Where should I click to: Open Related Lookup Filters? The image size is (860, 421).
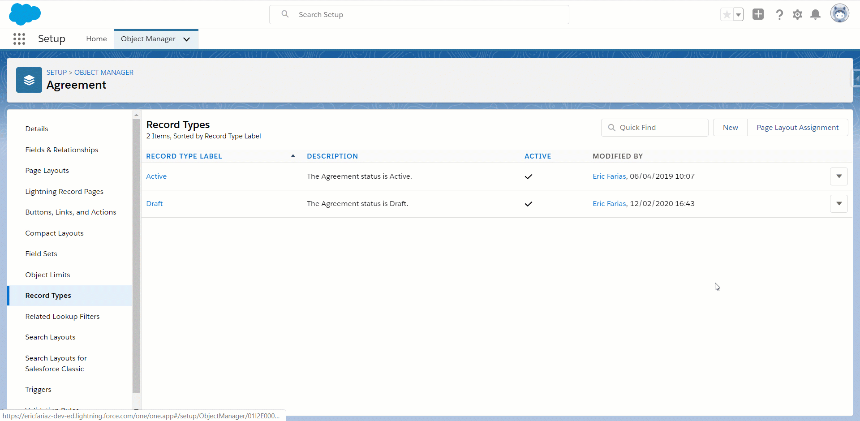(62, 317)
